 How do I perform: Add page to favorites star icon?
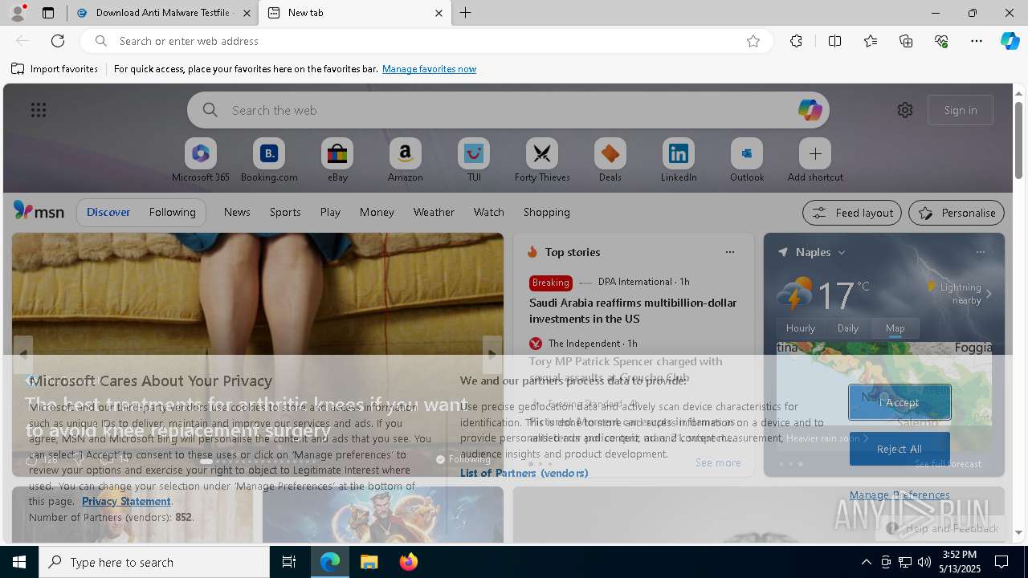coord(753,41)
